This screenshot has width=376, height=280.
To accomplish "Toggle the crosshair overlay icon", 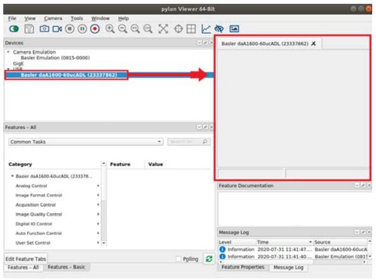I will tap(178, 29).
